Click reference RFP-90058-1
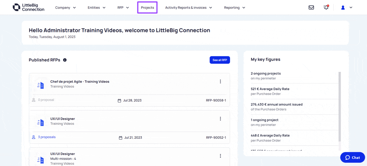Image resolution: width=367 pixels, height=166 pixels. coord(216,100)
